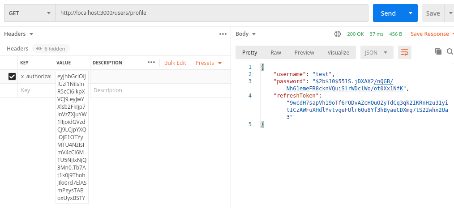Open the GET method dropdown
The height and width of the screenshot is (208, 454).
click(30, 13)
